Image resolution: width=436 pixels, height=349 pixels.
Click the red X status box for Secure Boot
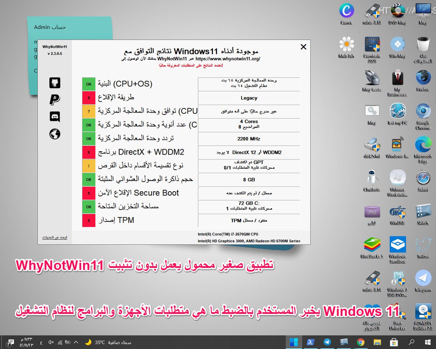(89, 193)
